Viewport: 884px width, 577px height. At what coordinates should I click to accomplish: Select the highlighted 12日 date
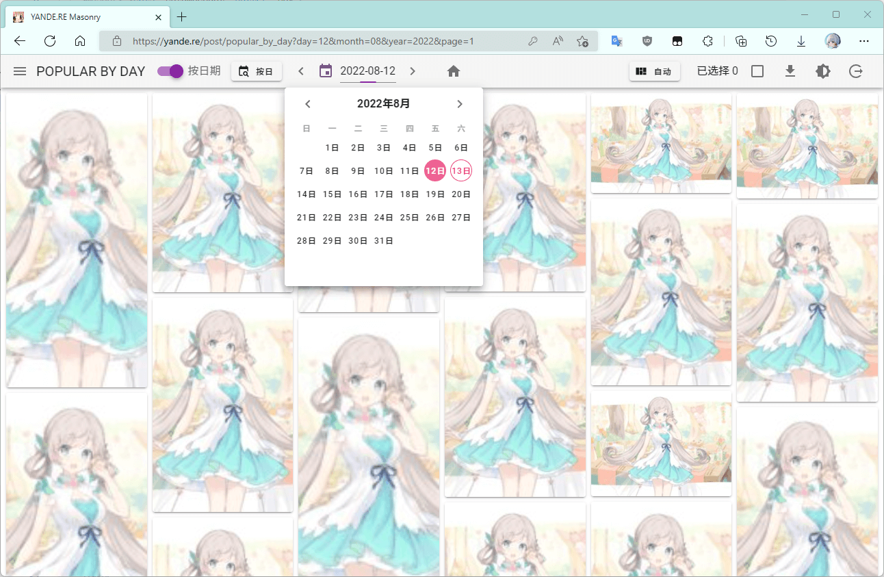(435, 171)
